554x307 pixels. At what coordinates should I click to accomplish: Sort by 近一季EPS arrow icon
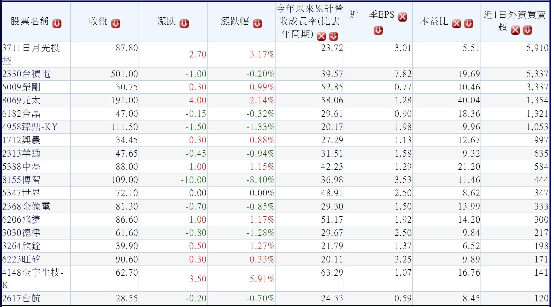(378, 30)
